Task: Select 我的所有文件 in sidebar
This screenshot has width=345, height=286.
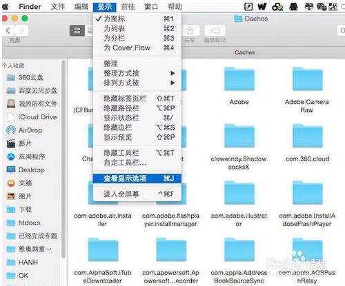Action: [x=32, y=103]
